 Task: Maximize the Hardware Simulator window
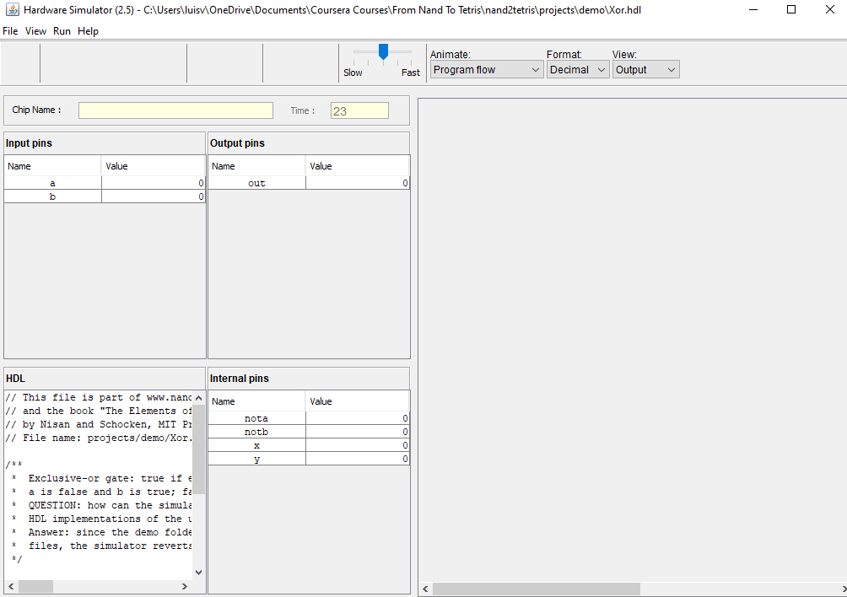790,10
